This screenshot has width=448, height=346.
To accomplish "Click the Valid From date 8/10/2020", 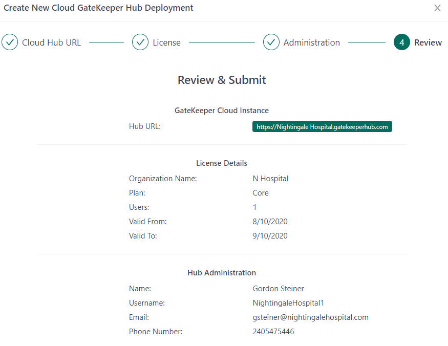I will point(270,222).
